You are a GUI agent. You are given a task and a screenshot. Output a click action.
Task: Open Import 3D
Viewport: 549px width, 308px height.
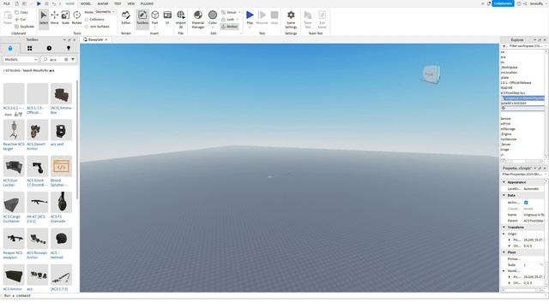[181, 19]
